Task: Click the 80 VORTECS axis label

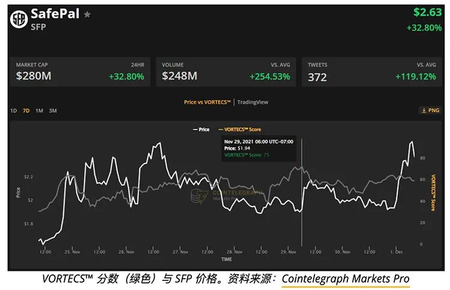Action: 422,158
